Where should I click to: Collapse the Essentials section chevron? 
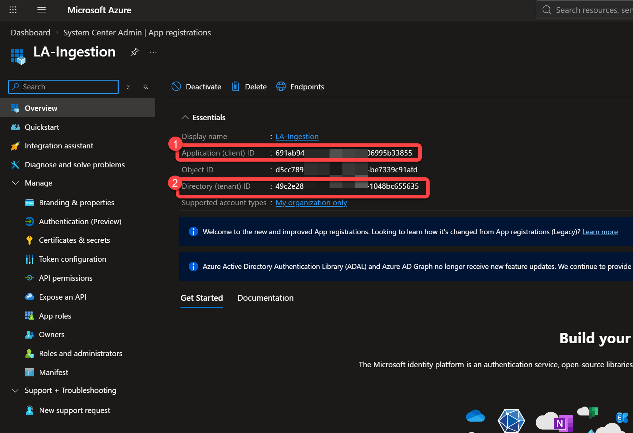point(185,117)
